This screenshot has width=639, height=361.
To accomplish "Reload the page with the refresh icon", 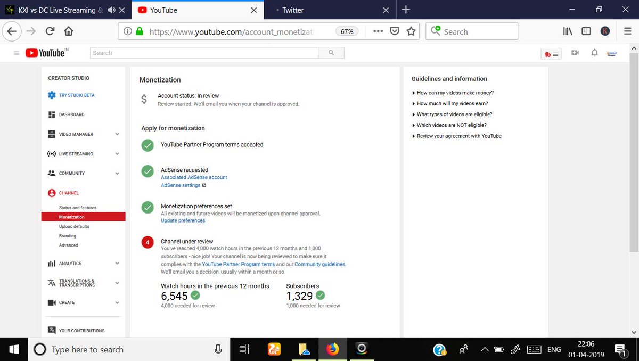I will click(x=50, y=31).
